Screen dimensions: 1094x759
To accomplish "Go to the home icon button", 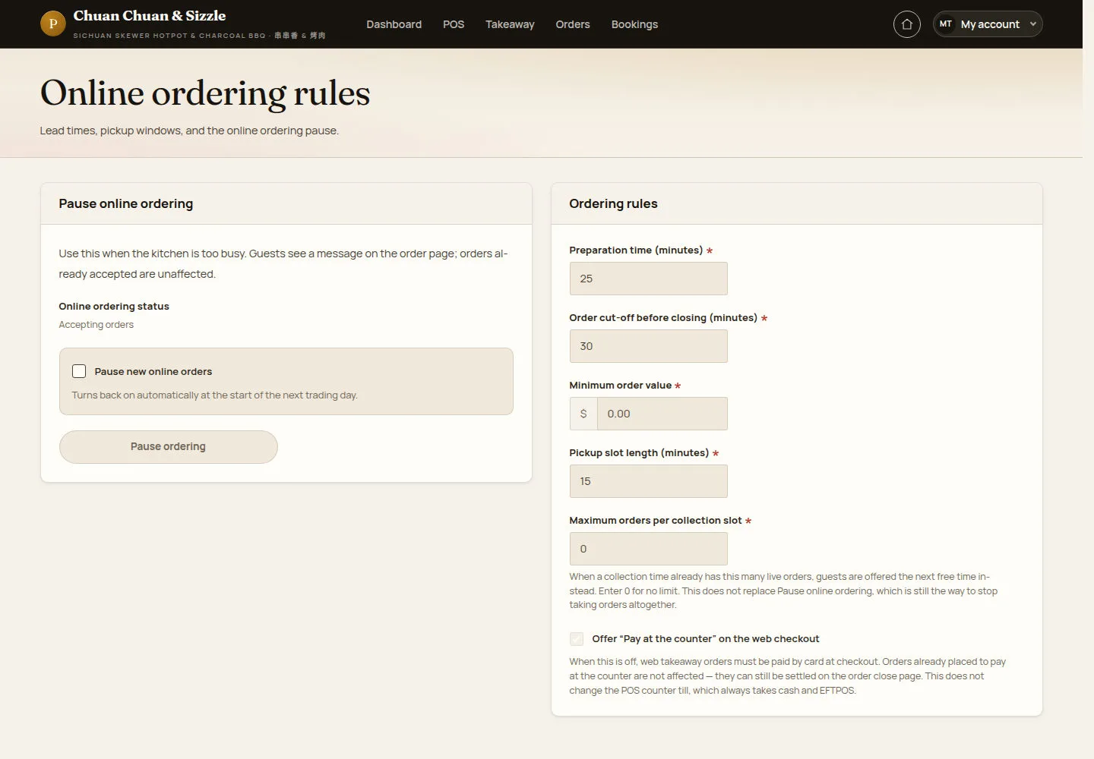I will click(906, 24).
